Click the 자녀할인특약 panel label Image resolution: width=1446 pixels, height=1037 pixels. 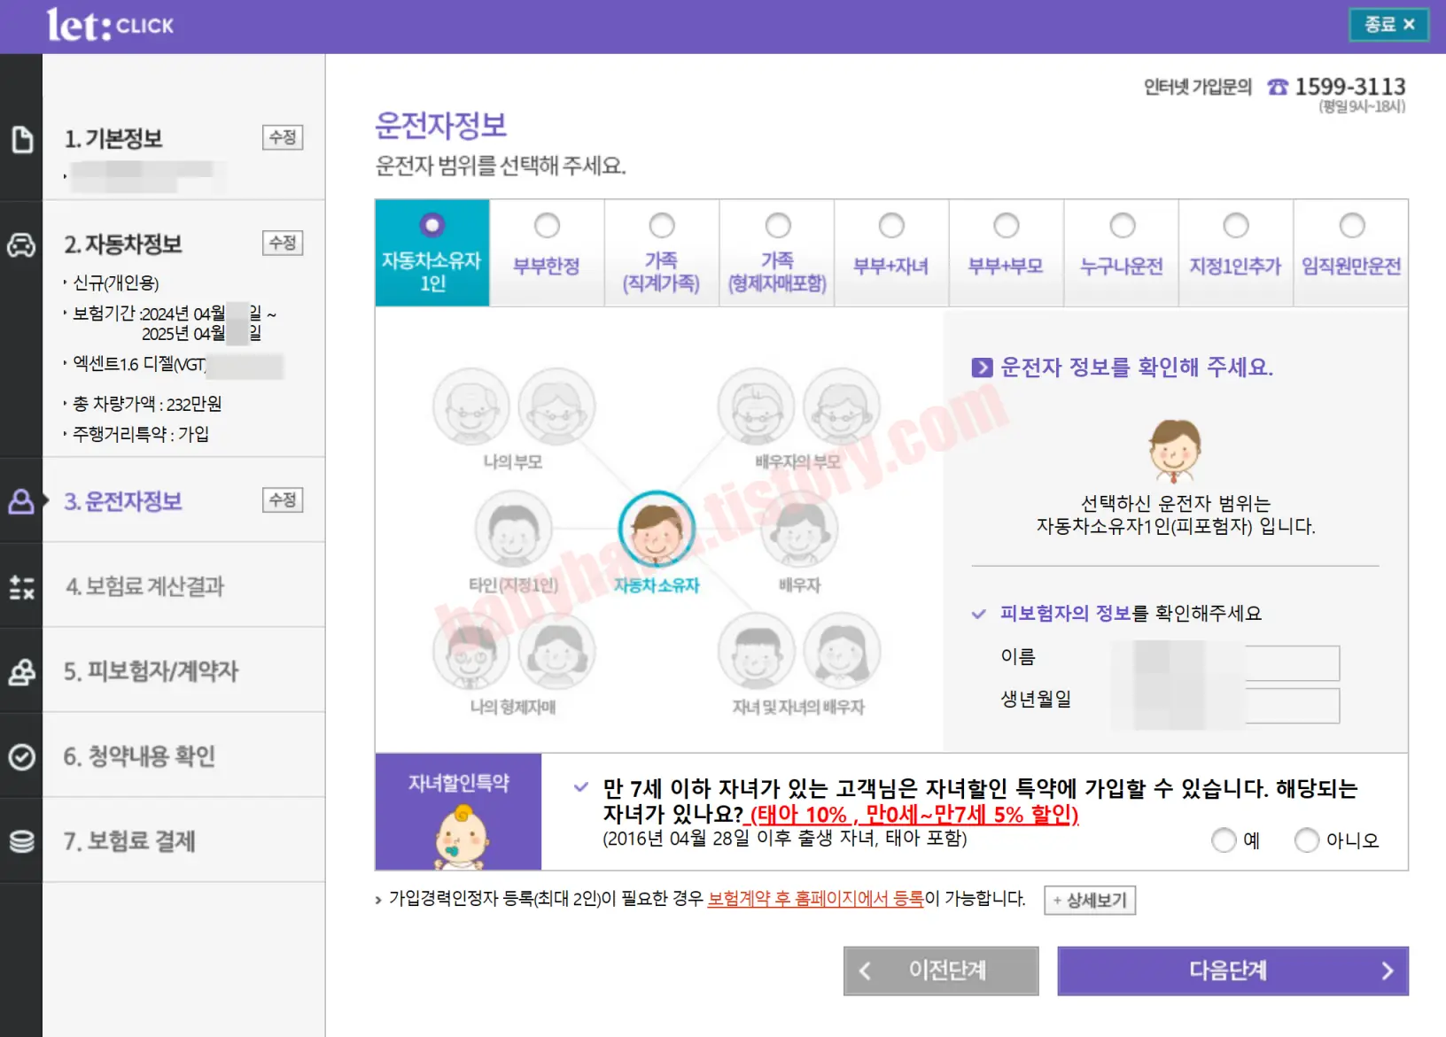coord(459,783)
